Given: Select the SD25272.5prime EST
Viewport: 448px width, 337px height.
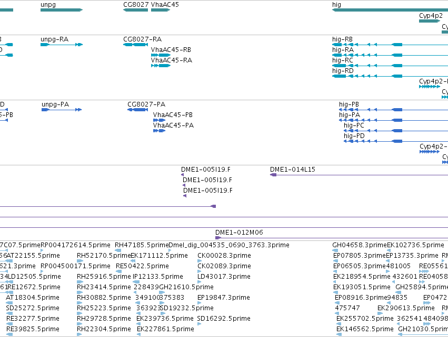Looking at the screenshot, I should (x=9, y=313).
